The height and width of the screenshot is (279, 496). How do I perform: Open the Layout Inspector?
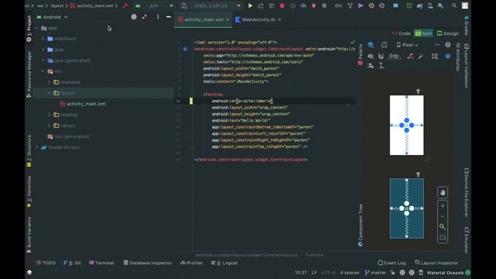coord(436,263)
